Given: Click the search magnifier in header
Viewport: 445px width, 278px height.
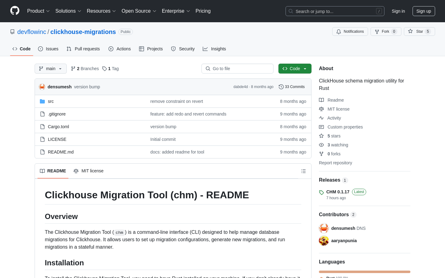Looking at the screenshot, I should (x=291, y=11).
